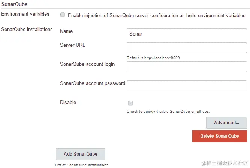The height and width of the screenshot is (168, 250).
Task: Click the Name field containing Sonar
Action: (187, 34)
